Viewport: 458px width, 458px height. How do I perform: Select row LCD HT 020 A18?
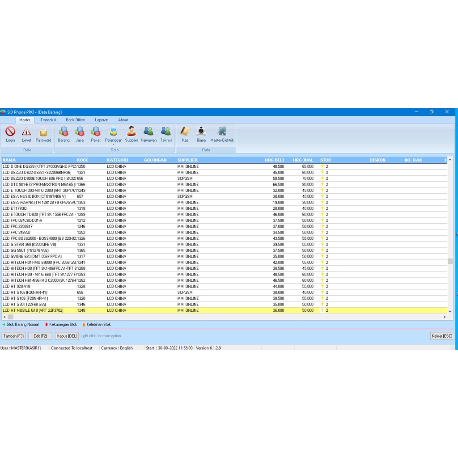tap(225, 286)
